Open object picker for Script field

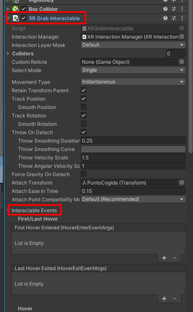pyautogui.click(x=181, y=28)
